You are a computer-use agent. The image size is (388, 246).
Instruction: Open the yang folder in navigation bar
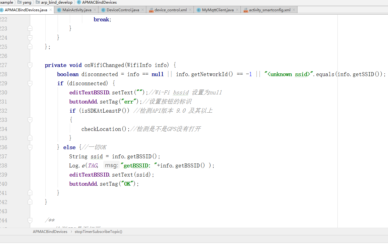25,2
